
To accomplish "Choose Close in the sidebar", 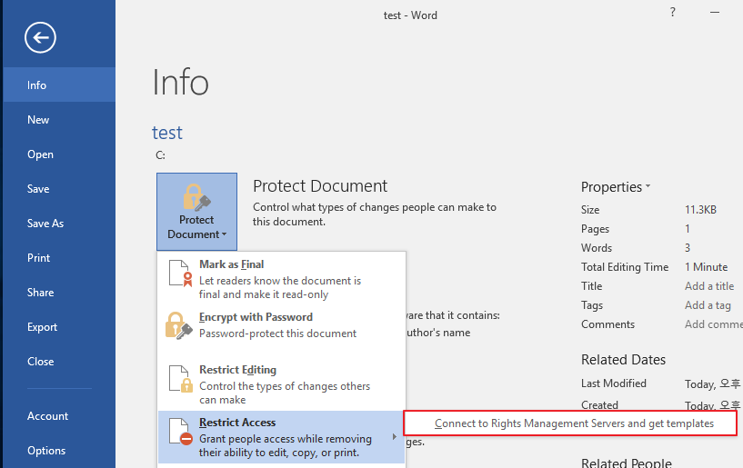I will tap(59, 362).
